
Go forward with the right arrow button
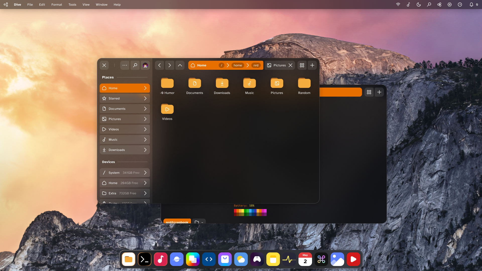[x=170, y=65]
